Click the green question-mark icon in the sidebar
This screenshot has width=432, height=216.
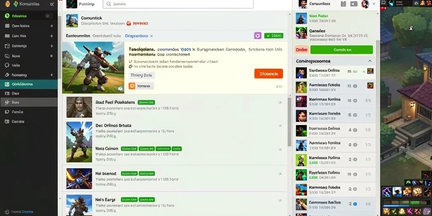[x=7, y=16]
